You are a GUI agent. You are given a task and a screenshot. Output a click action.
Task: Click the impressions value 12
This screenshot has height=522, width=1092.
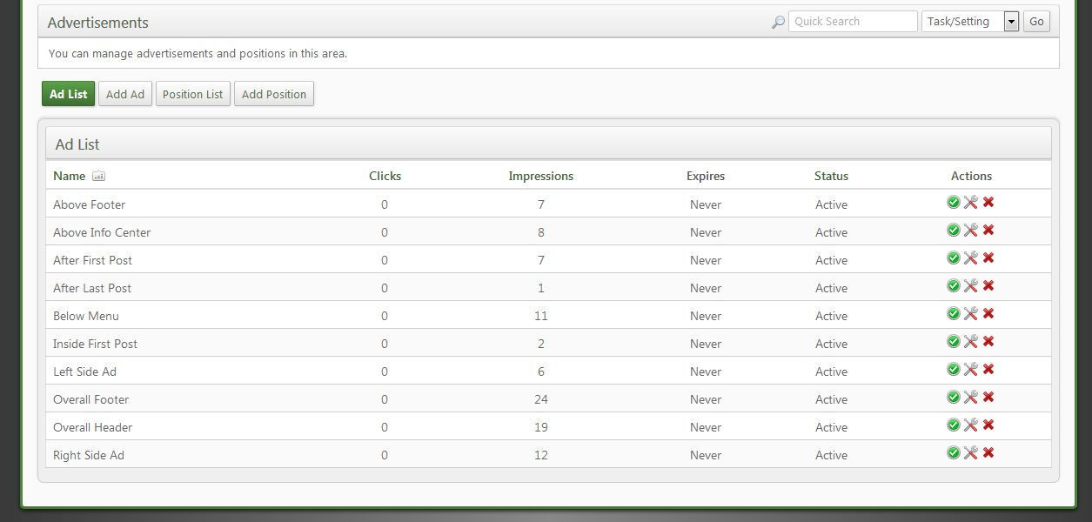pyautogui.click(x=540, y=455)
